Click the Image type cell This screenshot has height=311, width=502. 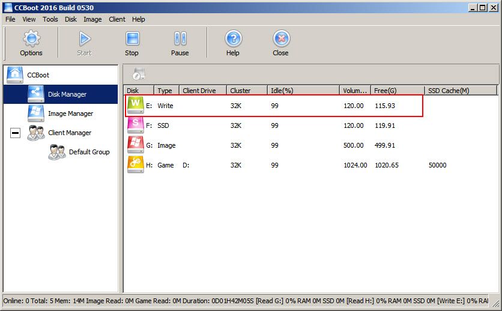click(x=166, y=145)
